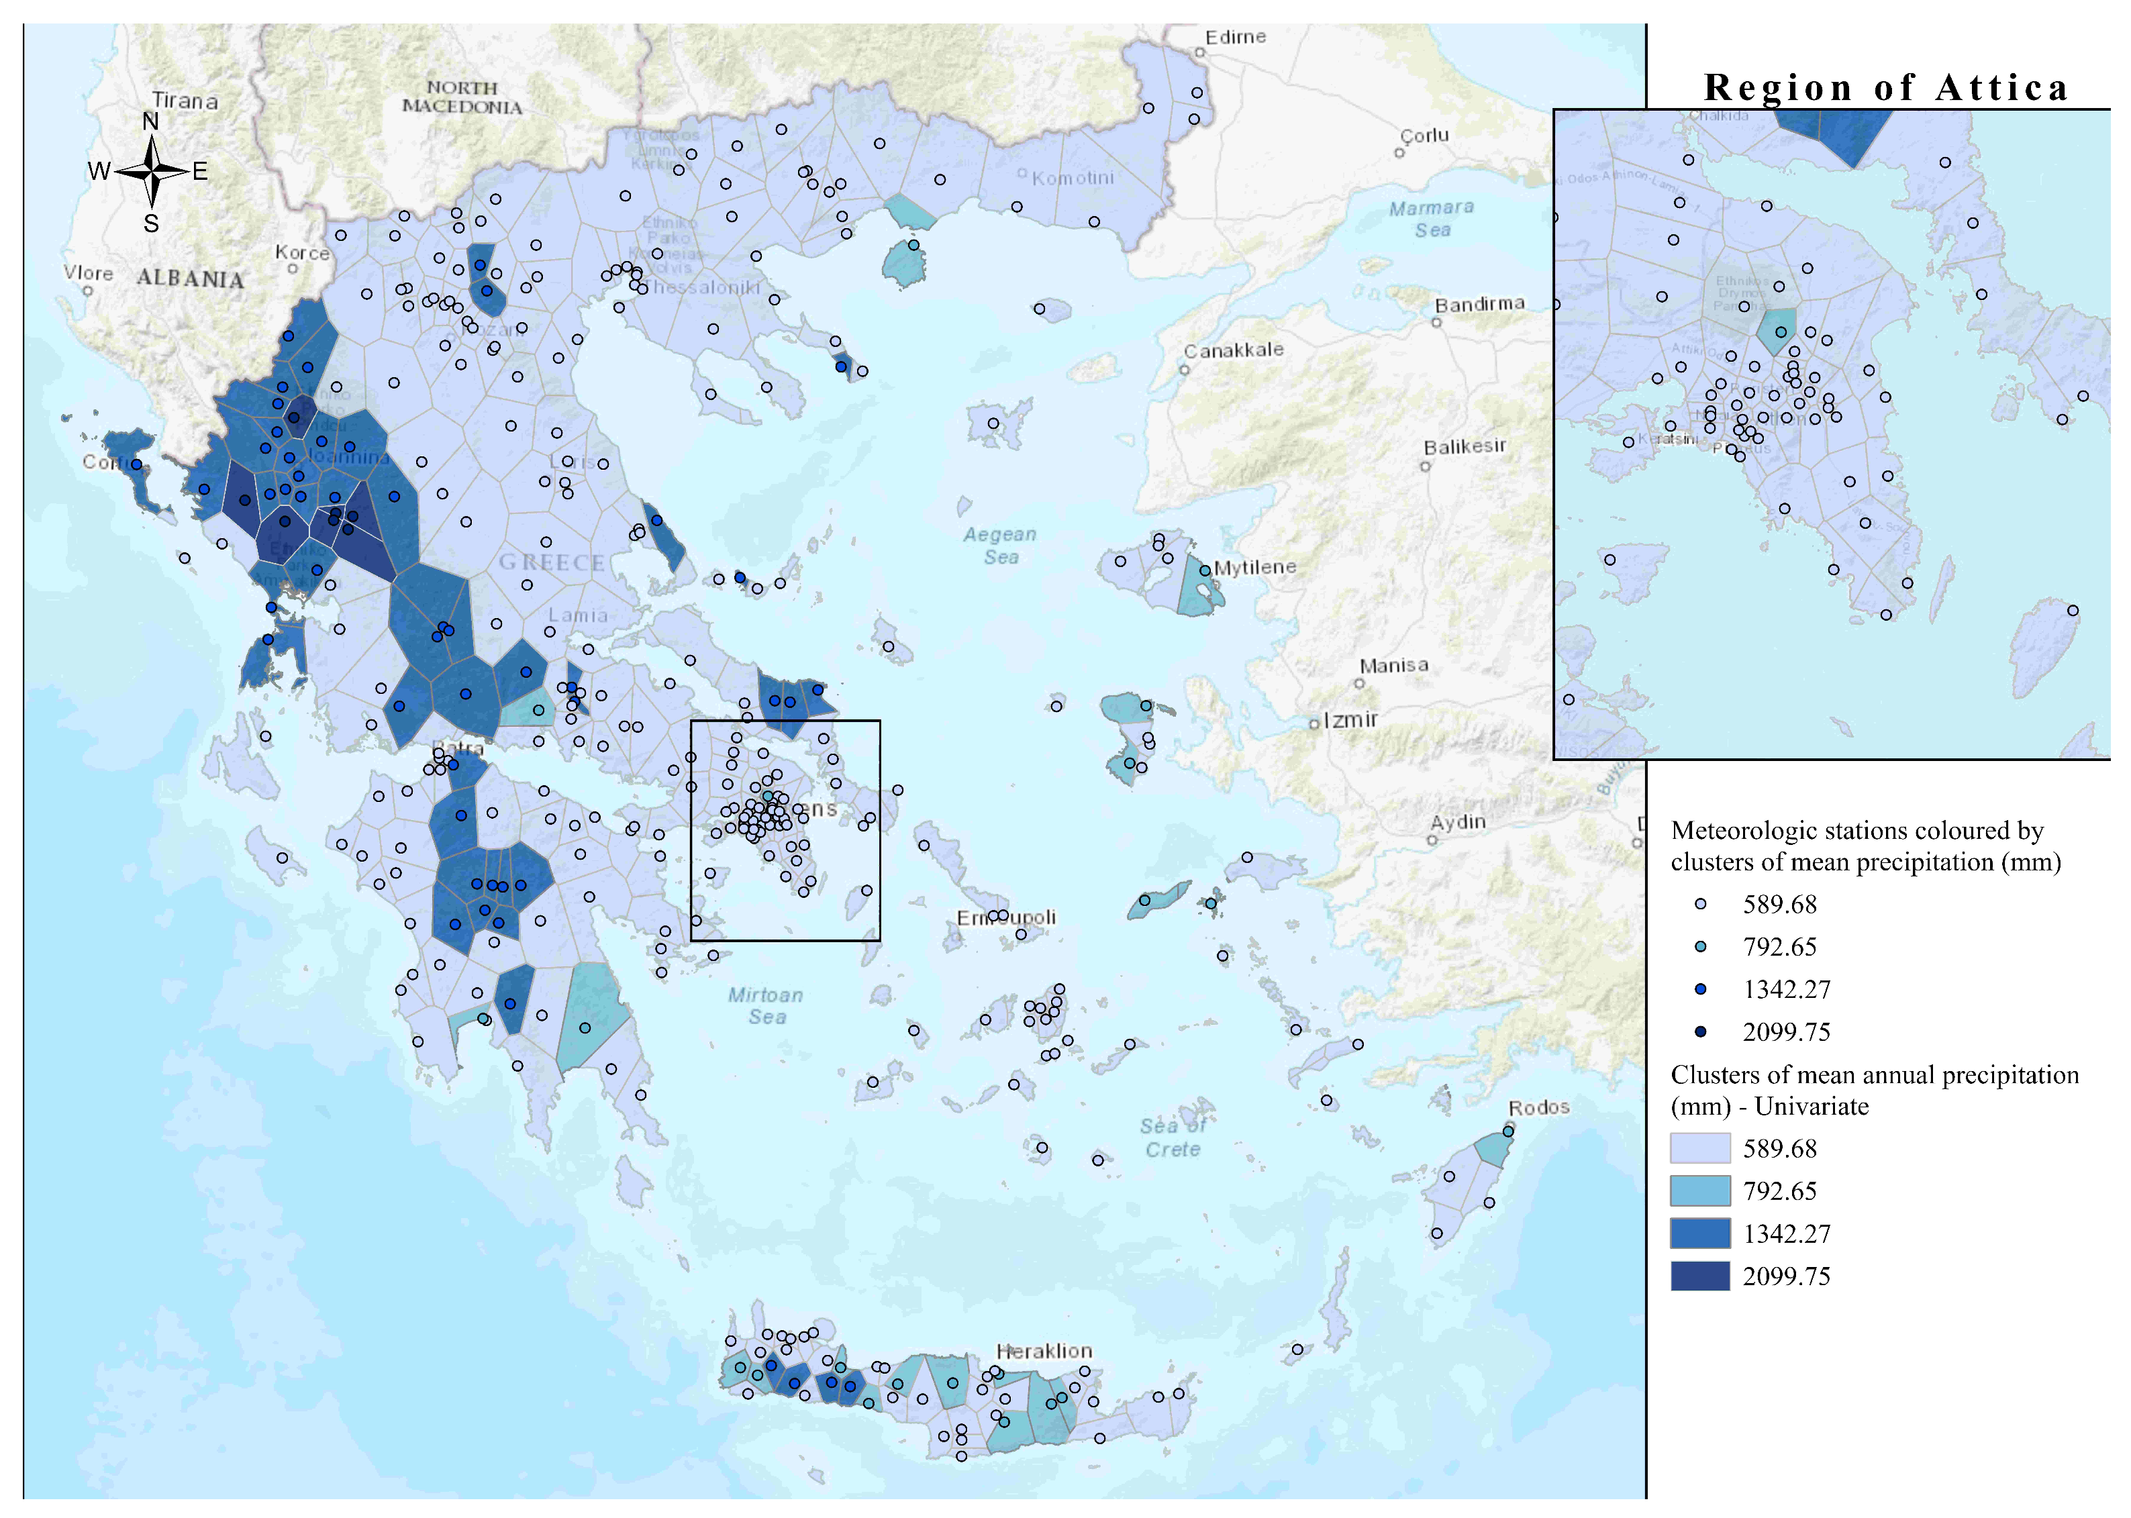Click the Aegean Sea label
Viewport: 2131px width, 1518px height.
[1000, 546]
